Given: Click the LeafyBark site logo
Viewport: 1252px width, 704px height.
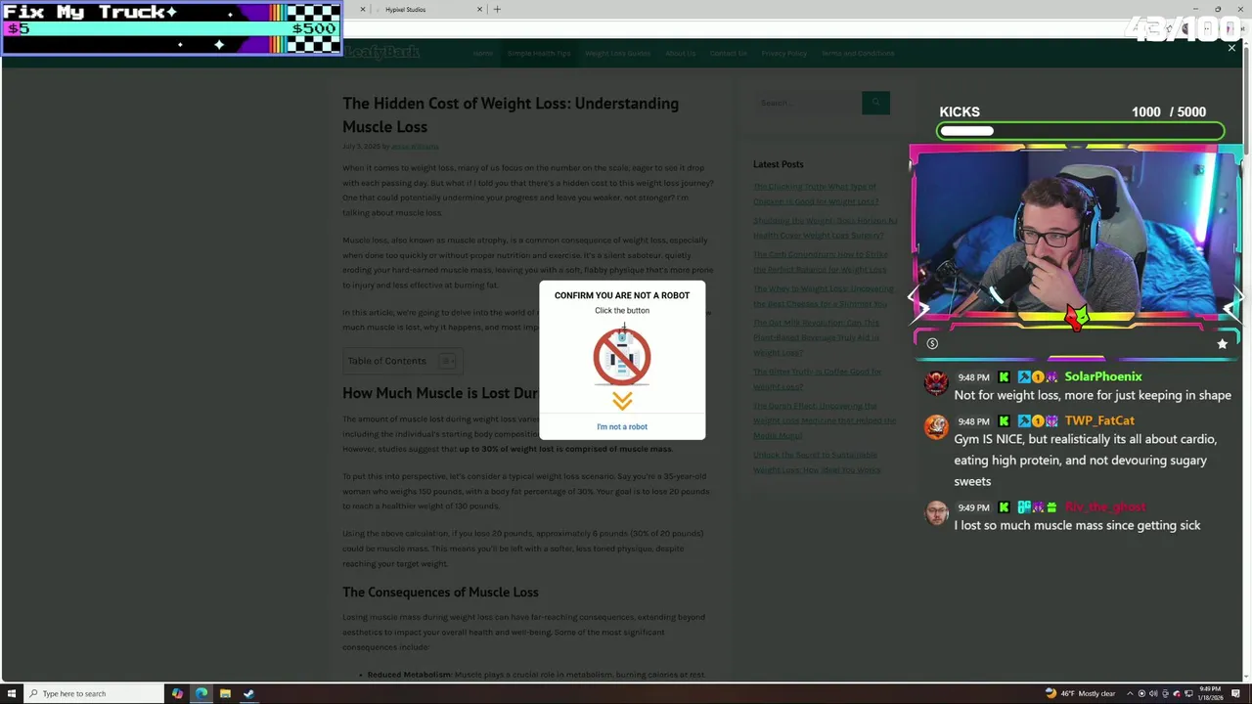Looking at the screenshot, I should pos(381,52).
